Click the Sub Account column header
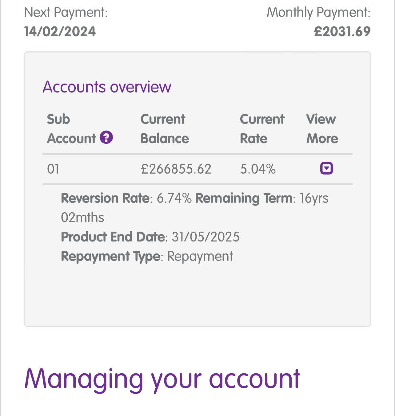395x416 pixels. coord(71,129)
